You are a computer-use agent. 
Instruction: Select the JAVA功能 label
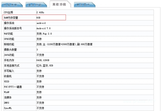point(9,55)
